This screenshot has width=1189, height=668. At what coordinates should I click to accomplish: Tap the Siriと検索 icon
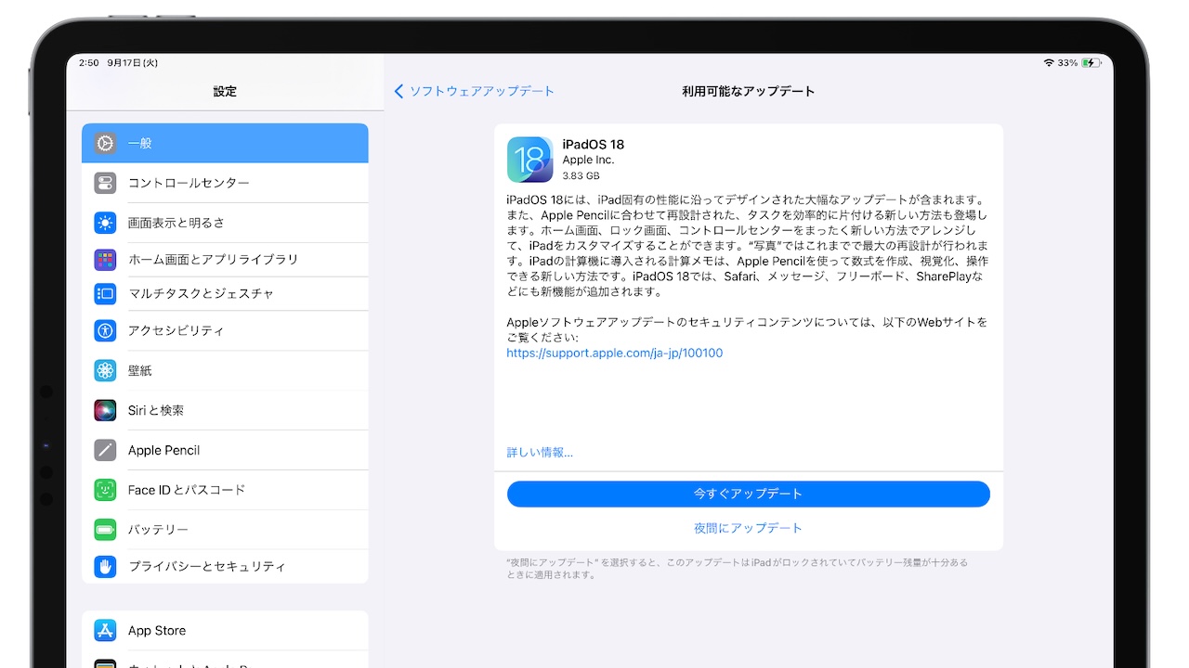point(105,410)
